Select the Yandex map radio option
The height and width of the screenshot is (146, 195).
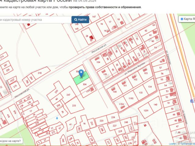click(x=182, y=19)
